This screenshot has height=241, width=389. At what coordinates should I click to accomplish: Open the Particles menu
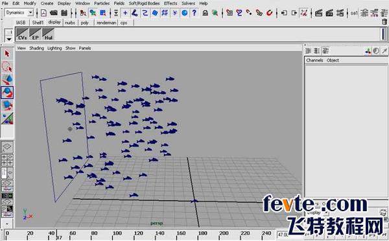[x=102, y=3]
